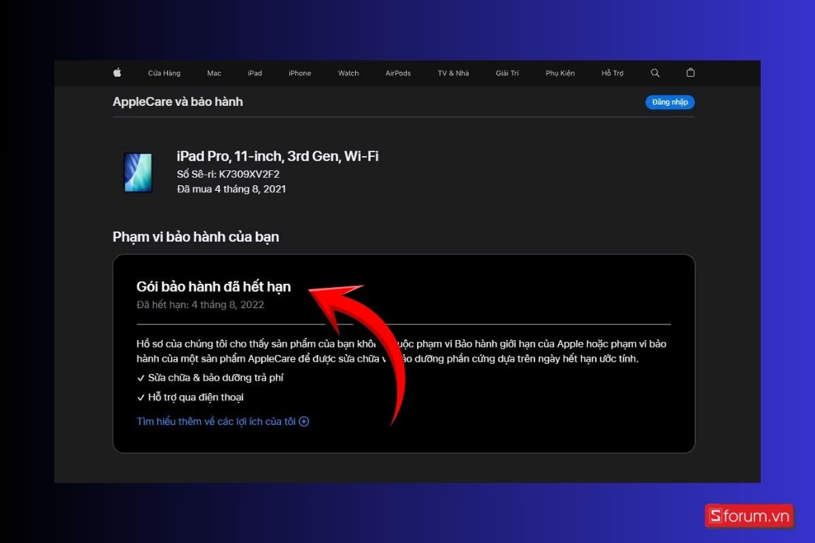Open the search magnifier icon

pyautogui.click(x=655, y=73)
